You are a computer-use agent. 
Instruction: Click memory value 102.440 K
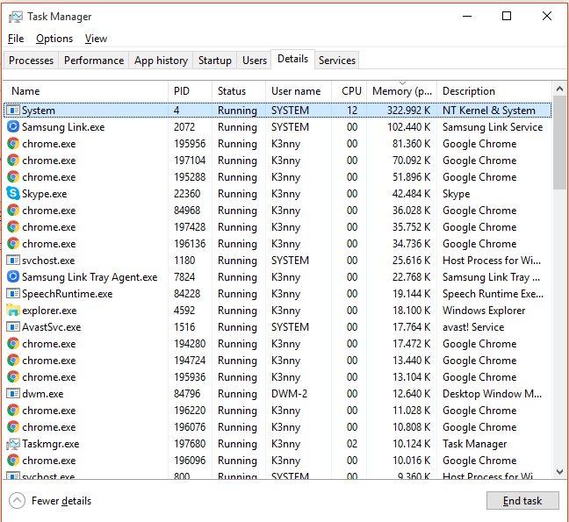(x=408, y=127)
